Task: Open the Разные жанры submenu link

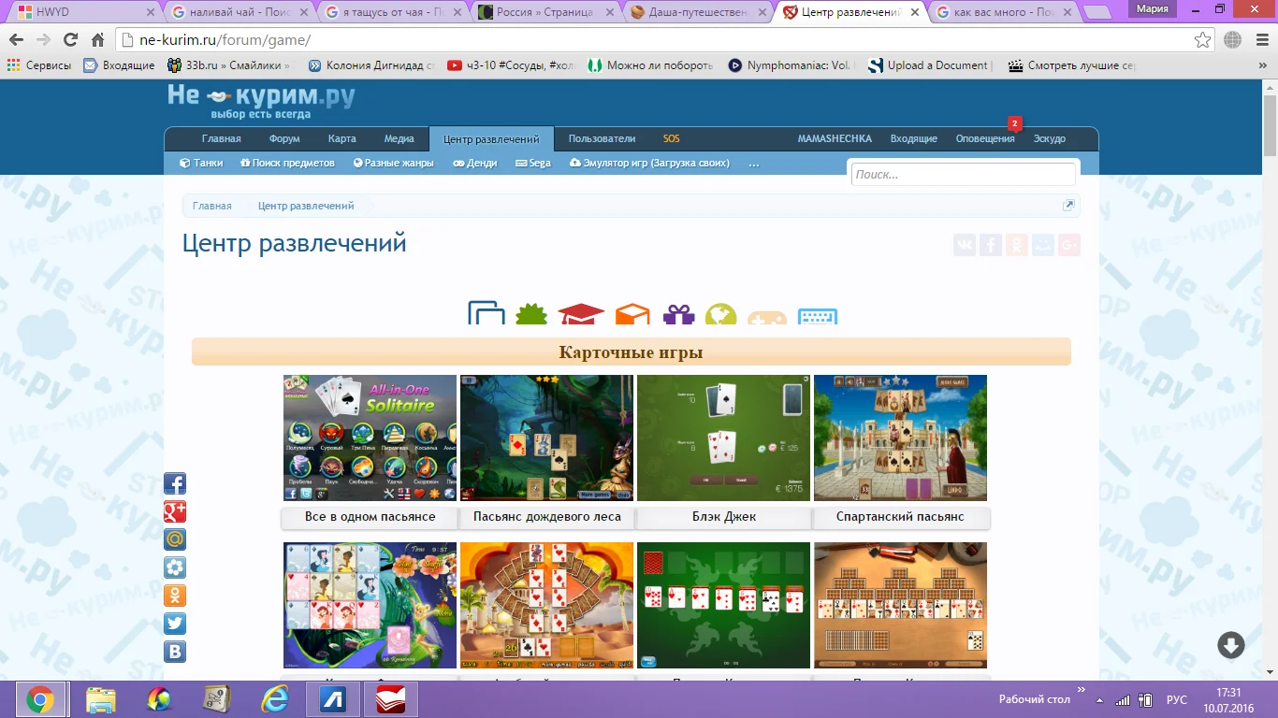Action: click(394, 163)
